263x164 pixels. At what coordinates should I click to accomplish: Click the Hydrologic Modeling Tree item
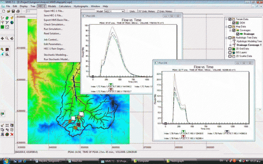(249, 41)
